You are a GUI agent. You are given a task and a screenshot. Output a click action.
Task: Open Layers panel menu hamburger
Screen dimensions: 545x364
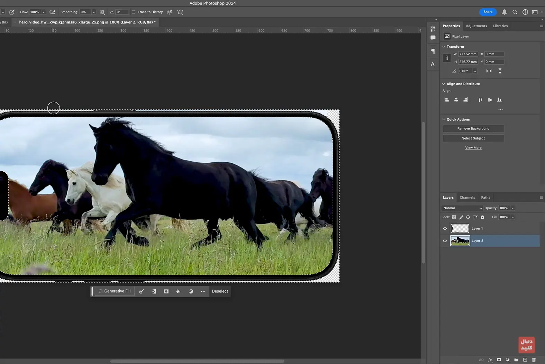coord(541,198)
